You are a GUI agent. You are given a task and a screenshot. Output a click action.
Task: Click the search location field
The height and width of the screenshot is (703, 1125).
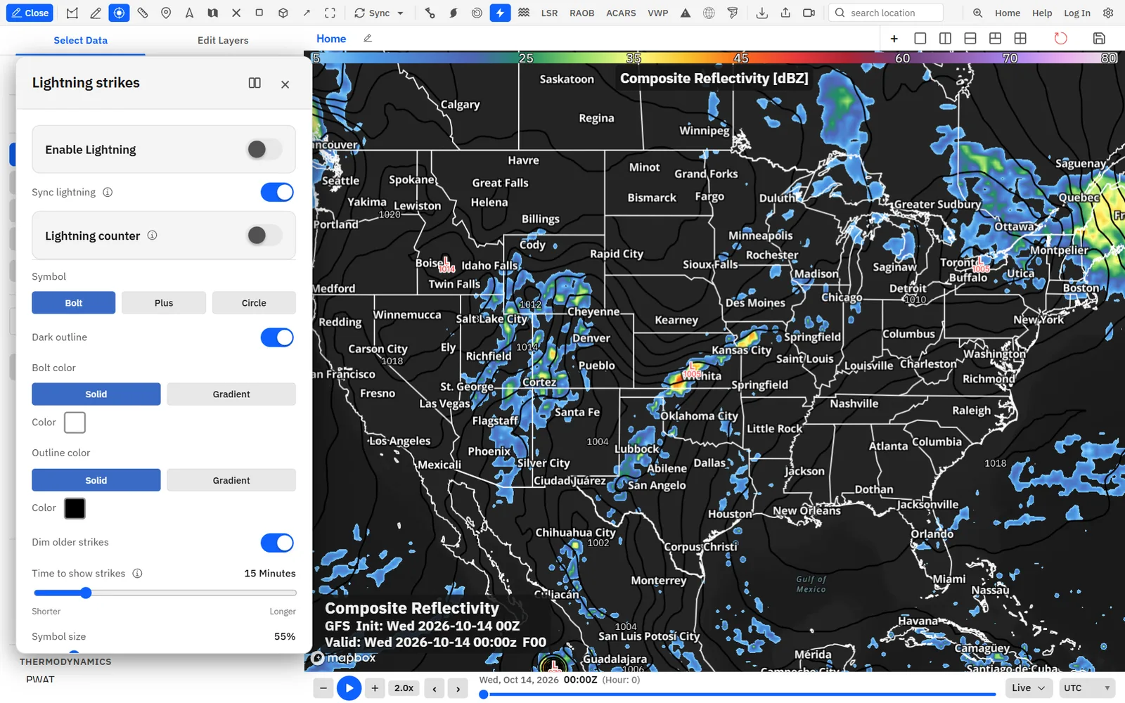coord(887,13)
